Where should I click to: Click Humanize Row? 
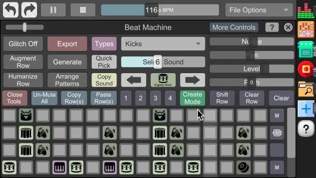23,80
